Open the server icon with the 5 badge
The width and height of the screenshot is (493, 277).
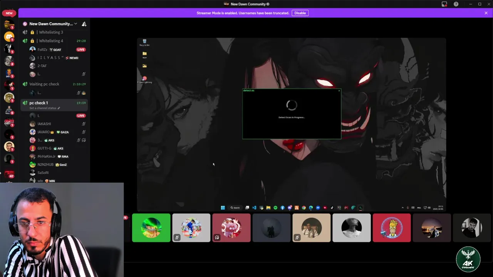click(x=9, y=110)
